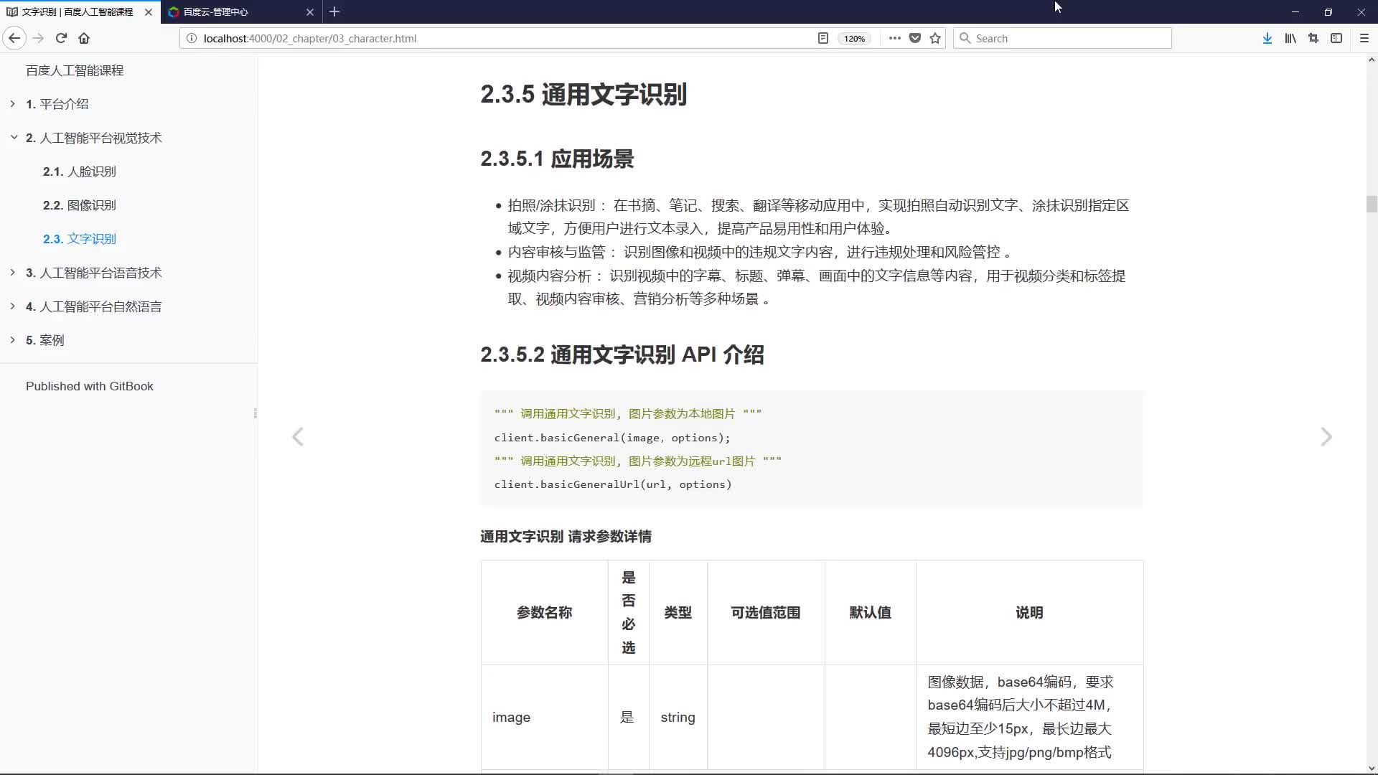Screen dimensions: 1378x775
Task: Restore down the Firefox window
Action: (1328, 12)
